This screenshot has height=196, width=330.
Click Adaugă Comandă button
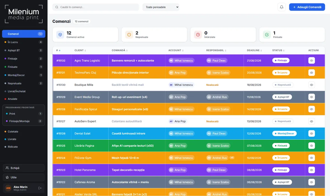(x=307, y=7)
